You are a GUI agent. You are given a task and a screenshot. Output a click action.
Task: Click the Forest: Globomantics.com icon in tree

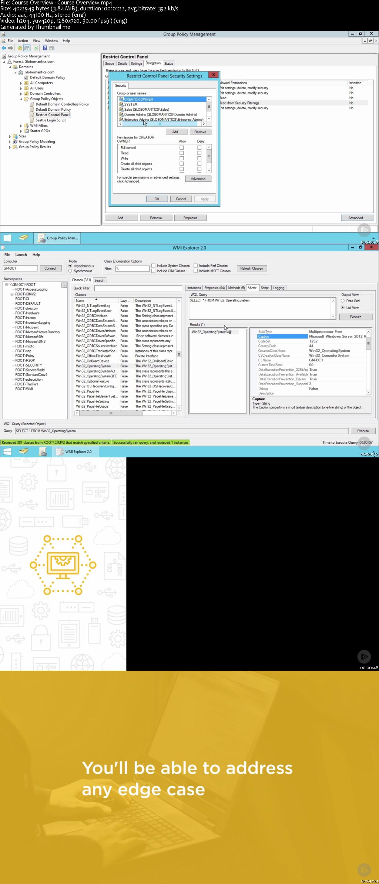pyautogui.click(x=10, y=61)
